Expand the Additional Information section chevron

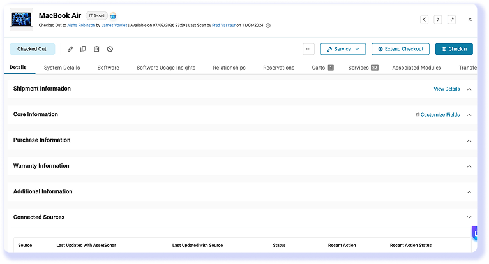469,192
